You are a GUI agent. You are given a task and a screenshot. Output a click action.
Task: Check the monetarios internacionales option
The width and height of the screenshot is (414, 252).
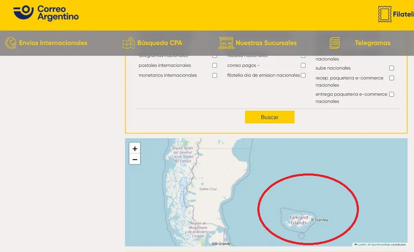215,76
